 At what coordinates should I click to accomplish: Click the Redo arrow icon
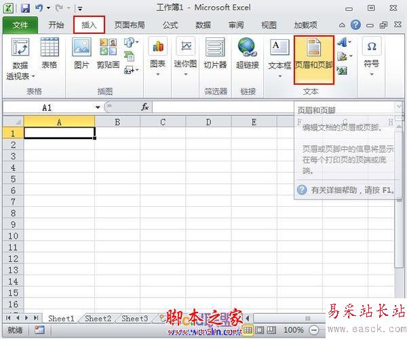[x=59, y=8]
